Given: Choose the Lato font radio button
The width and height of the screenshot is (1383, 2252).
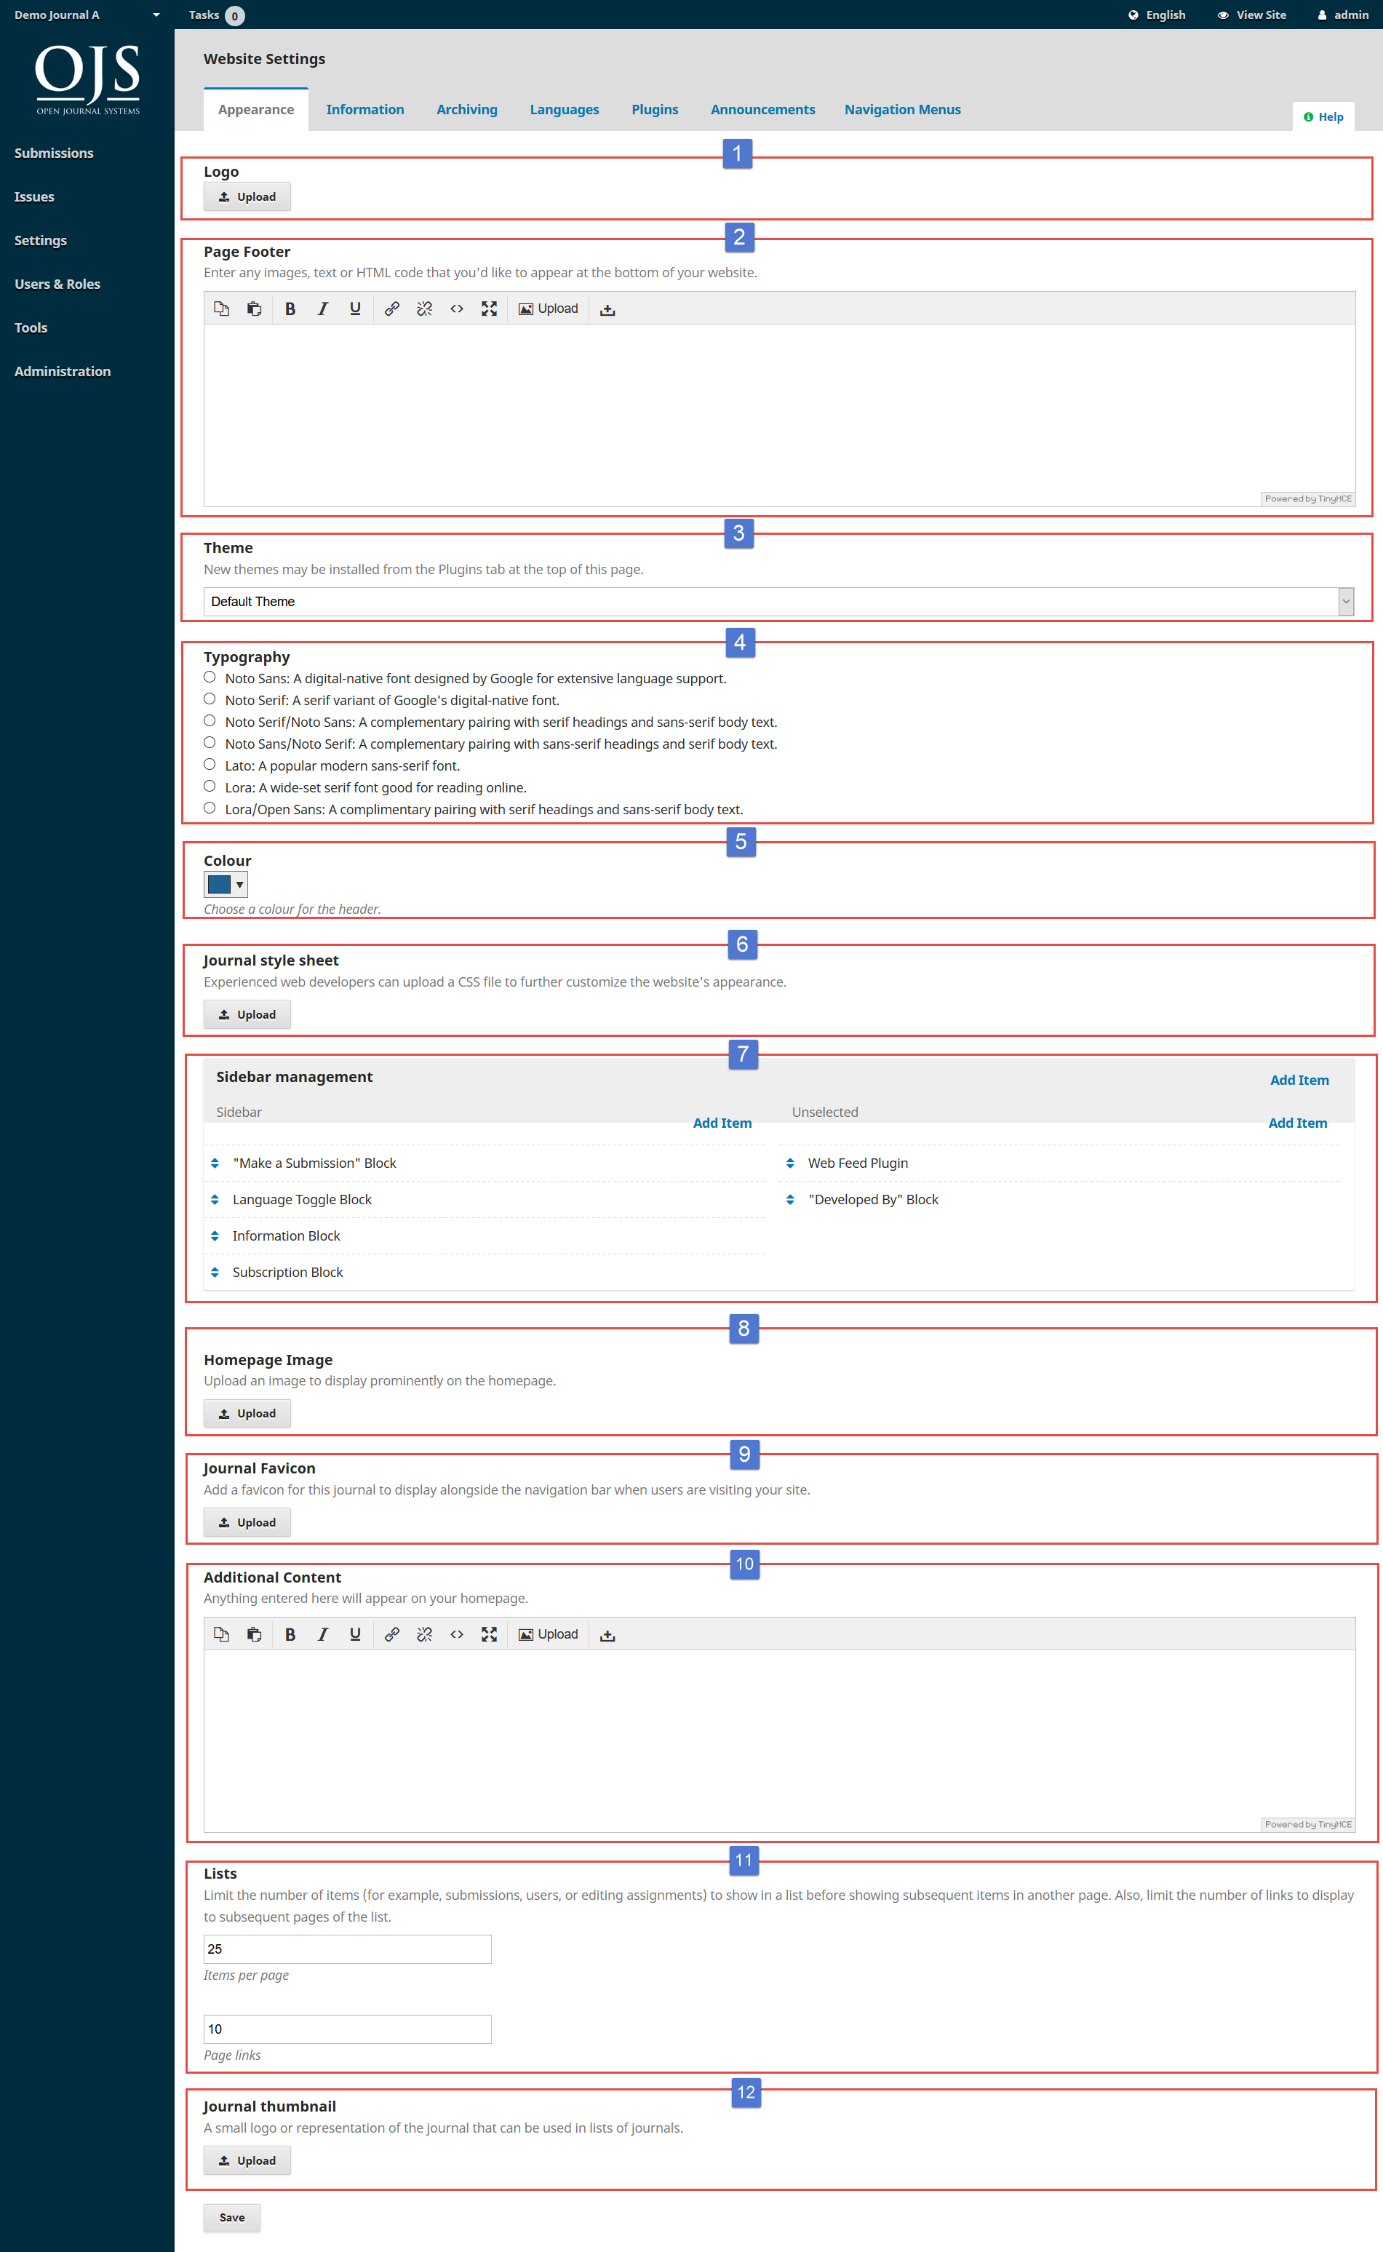Looking at the screenshot, I should click(x=210, y=764).
